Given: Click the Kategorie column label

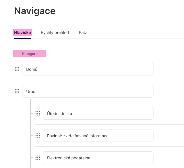Looking at the screenshot, I should point(30,54).
